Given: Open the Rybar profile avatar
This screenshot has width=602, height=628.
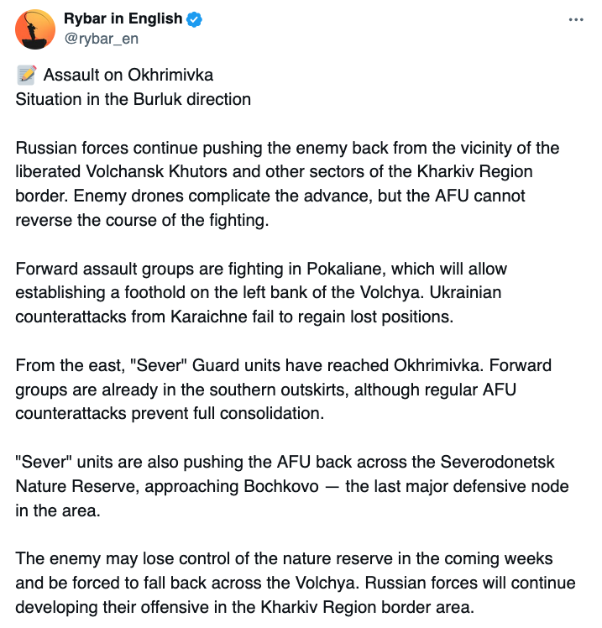Looking at the screenshot, I should 35,29.
